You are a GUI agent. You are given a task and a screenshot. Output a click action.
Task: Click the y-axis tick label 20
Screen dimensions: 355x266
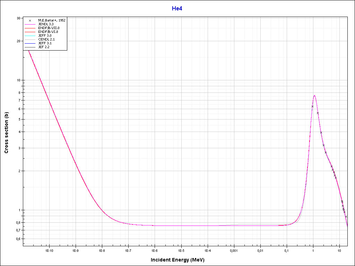tap(18, 41)
